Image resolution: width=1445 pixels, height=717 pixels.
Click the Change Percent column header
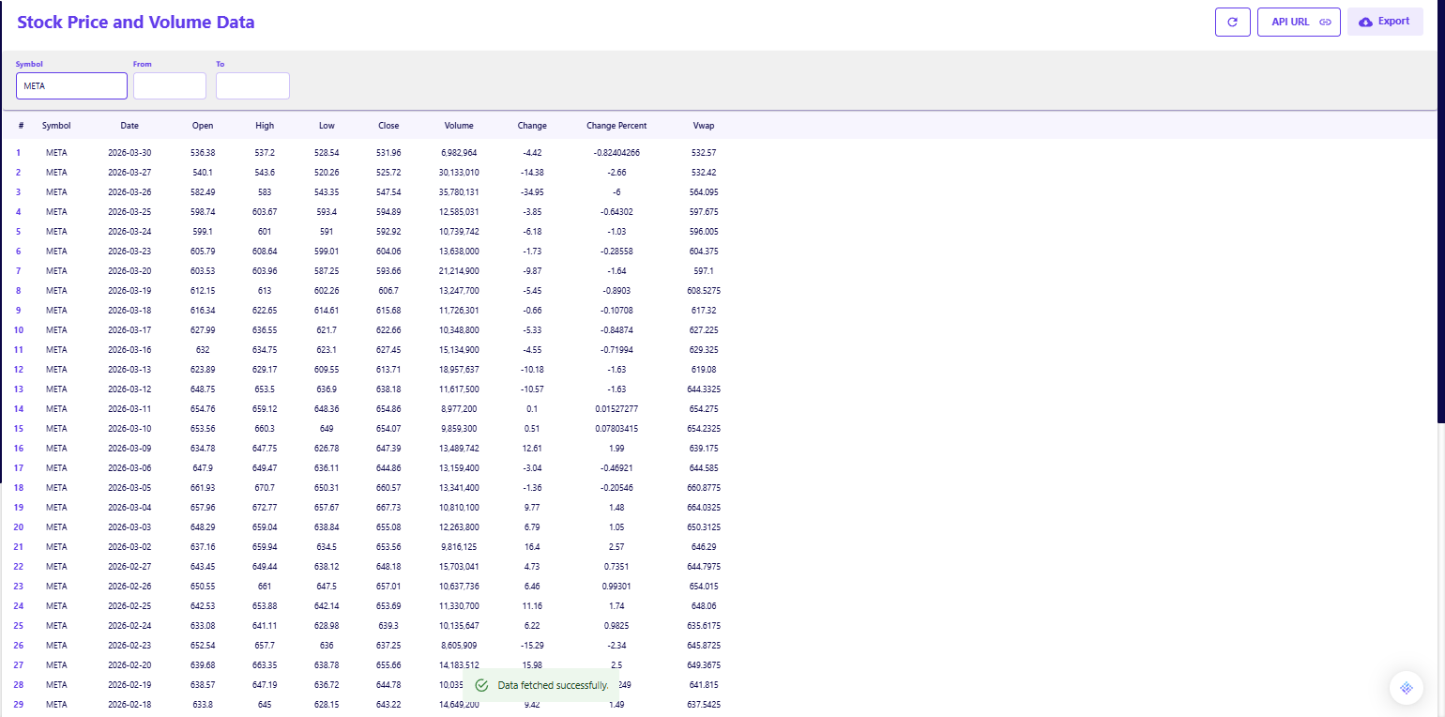616,125
